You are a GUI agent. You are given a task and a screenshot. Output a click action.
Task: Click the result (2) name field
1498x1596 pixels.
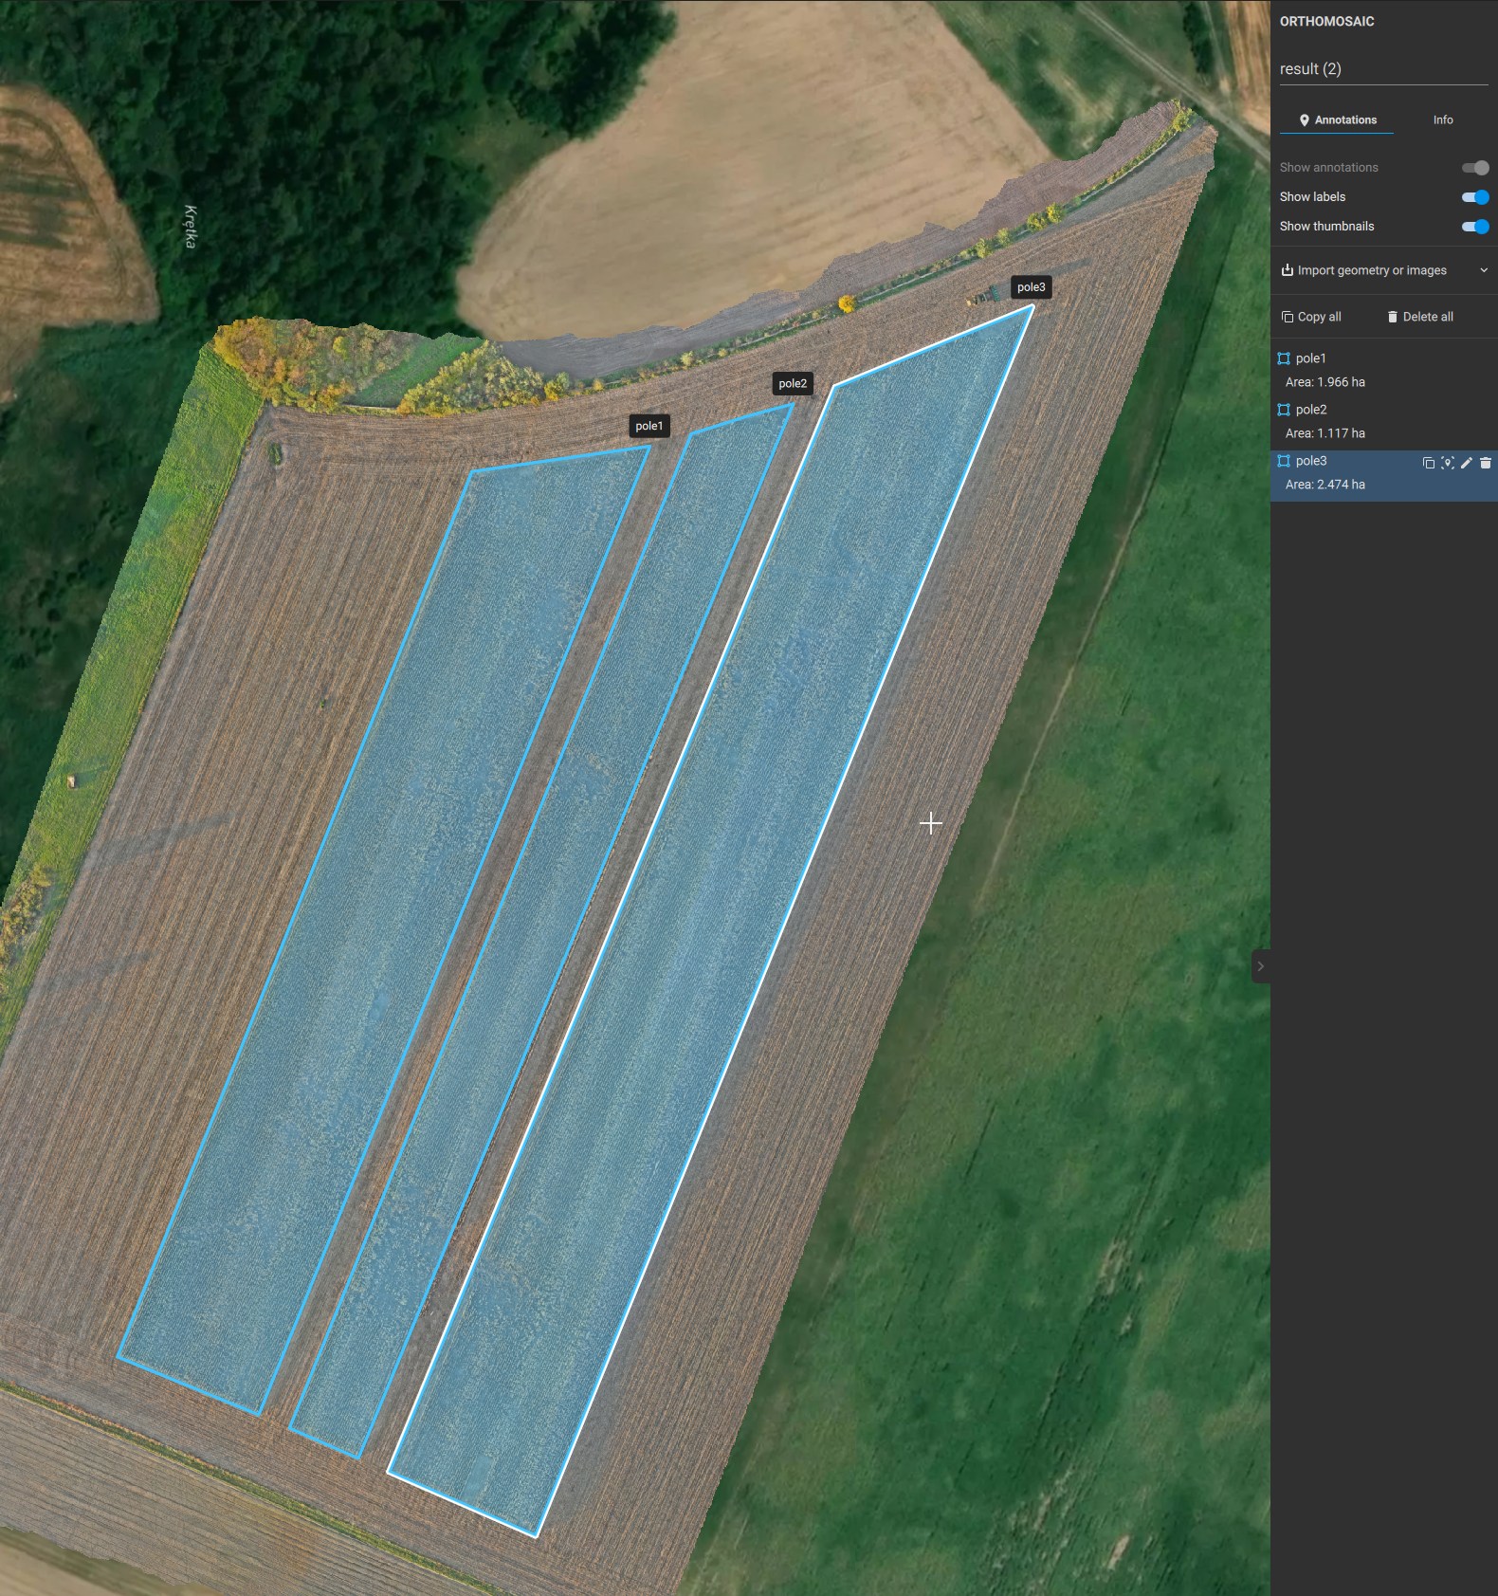tap(1382, 69)
